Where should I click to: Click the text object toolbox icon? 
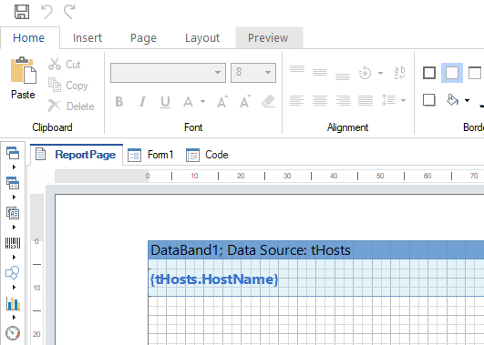[13, 213]
